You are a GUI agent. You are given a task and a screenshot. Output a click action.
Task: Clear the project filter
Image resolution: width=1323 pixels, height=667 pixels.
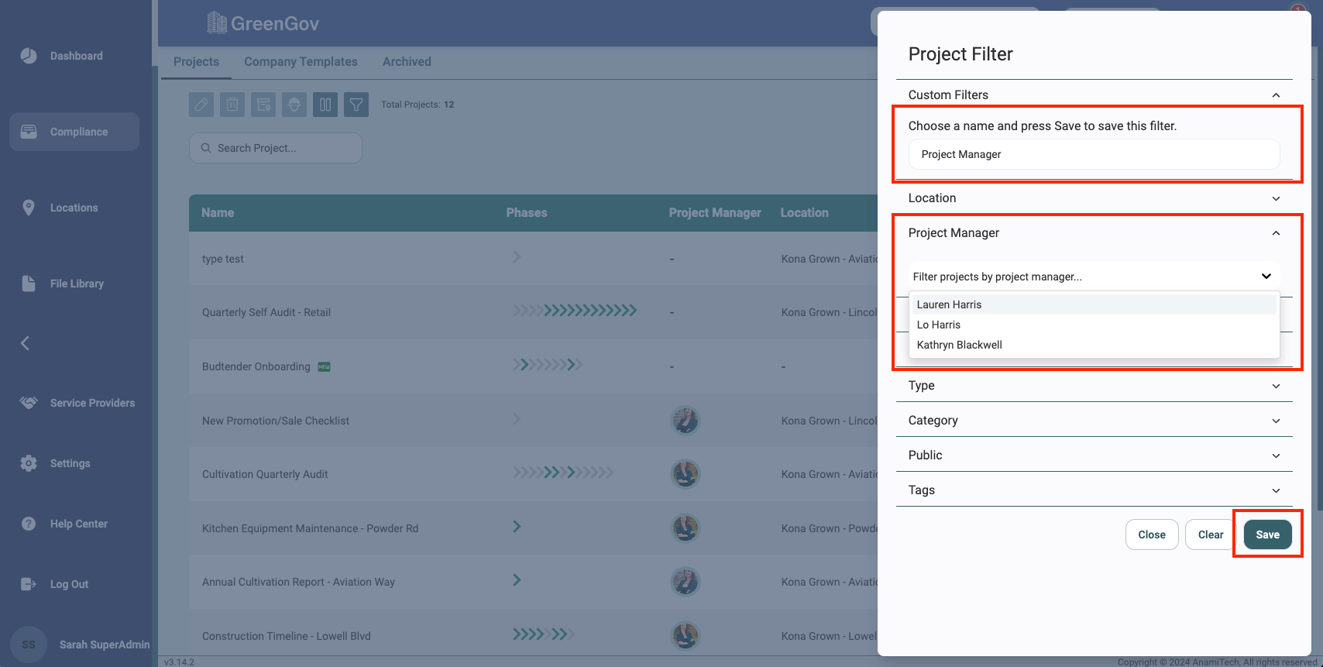1211,535
